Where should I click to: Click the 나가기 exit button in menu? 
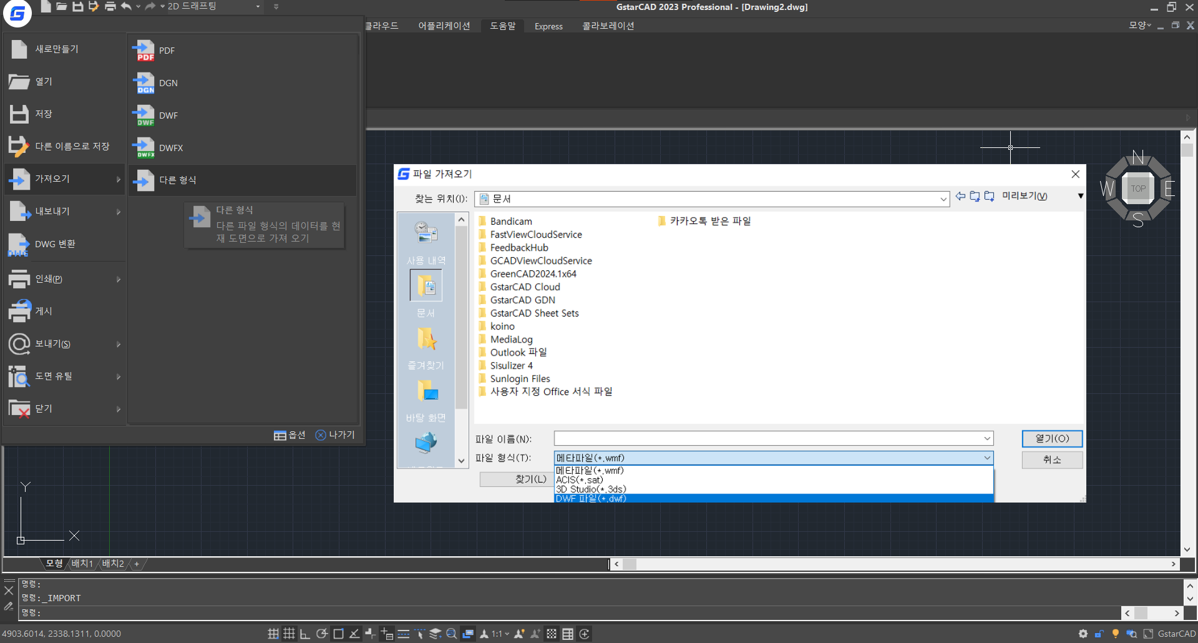(335, 435)
